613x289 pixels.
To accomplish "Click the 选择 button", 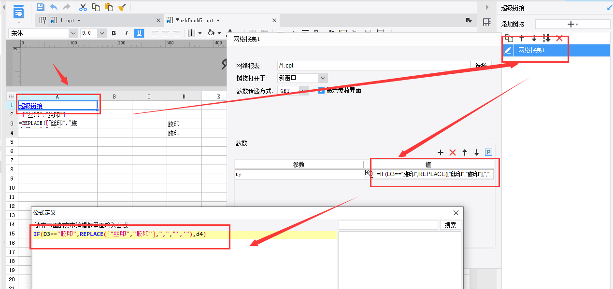I will 481,65.
